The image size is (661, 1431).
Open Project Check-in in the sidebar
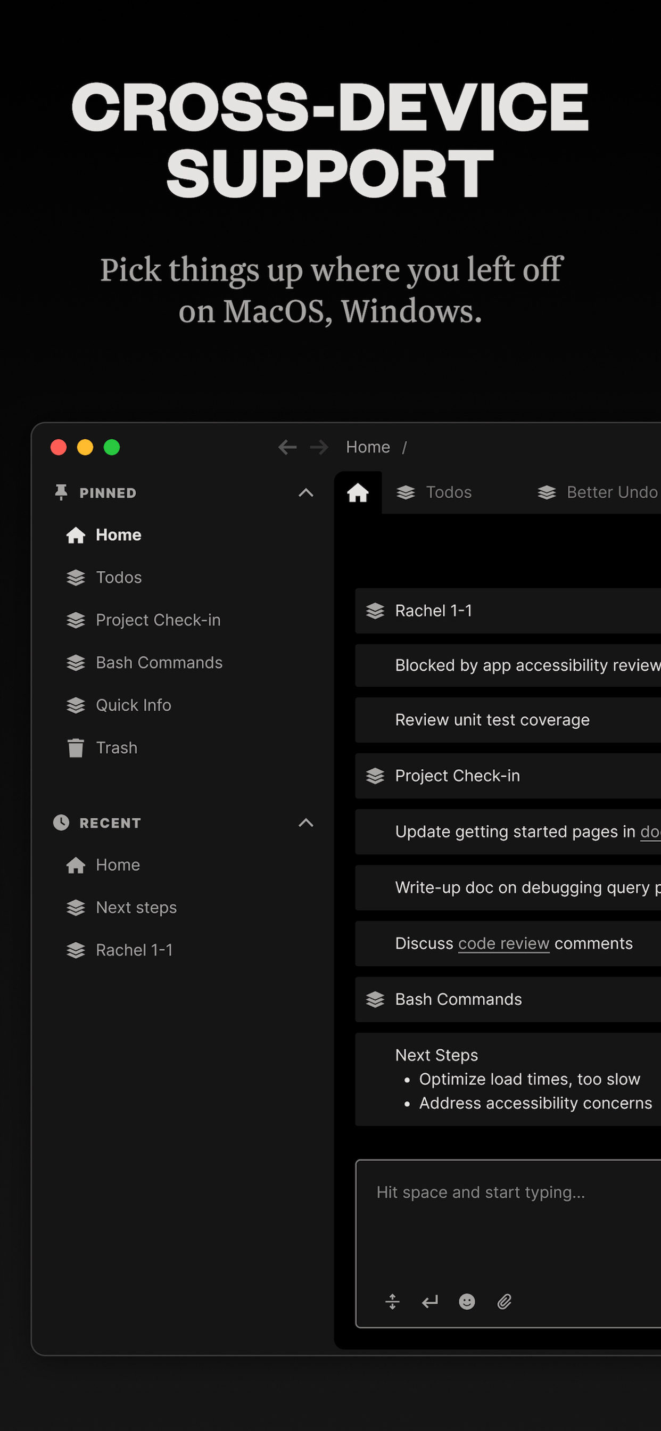pos(158,620)
